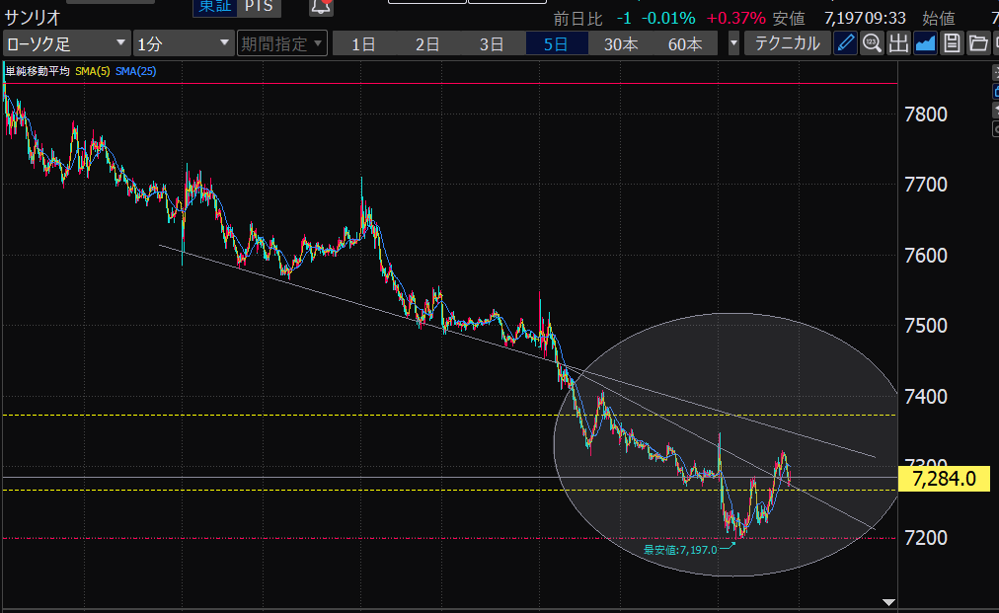Click the magnifier price search icon
Image resolution: width=999 pixels, height=613 pixels.
pos(872,43)
